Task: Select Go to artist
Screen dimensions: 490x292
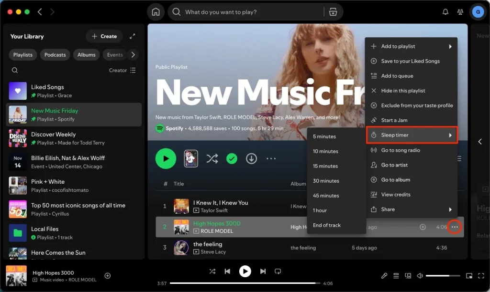Action: coord(411,165)
